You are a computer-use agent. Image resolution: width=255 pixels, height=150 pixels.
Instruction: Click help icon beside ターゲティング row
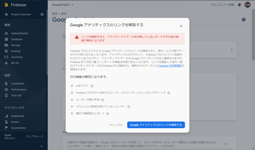[168, 93]
